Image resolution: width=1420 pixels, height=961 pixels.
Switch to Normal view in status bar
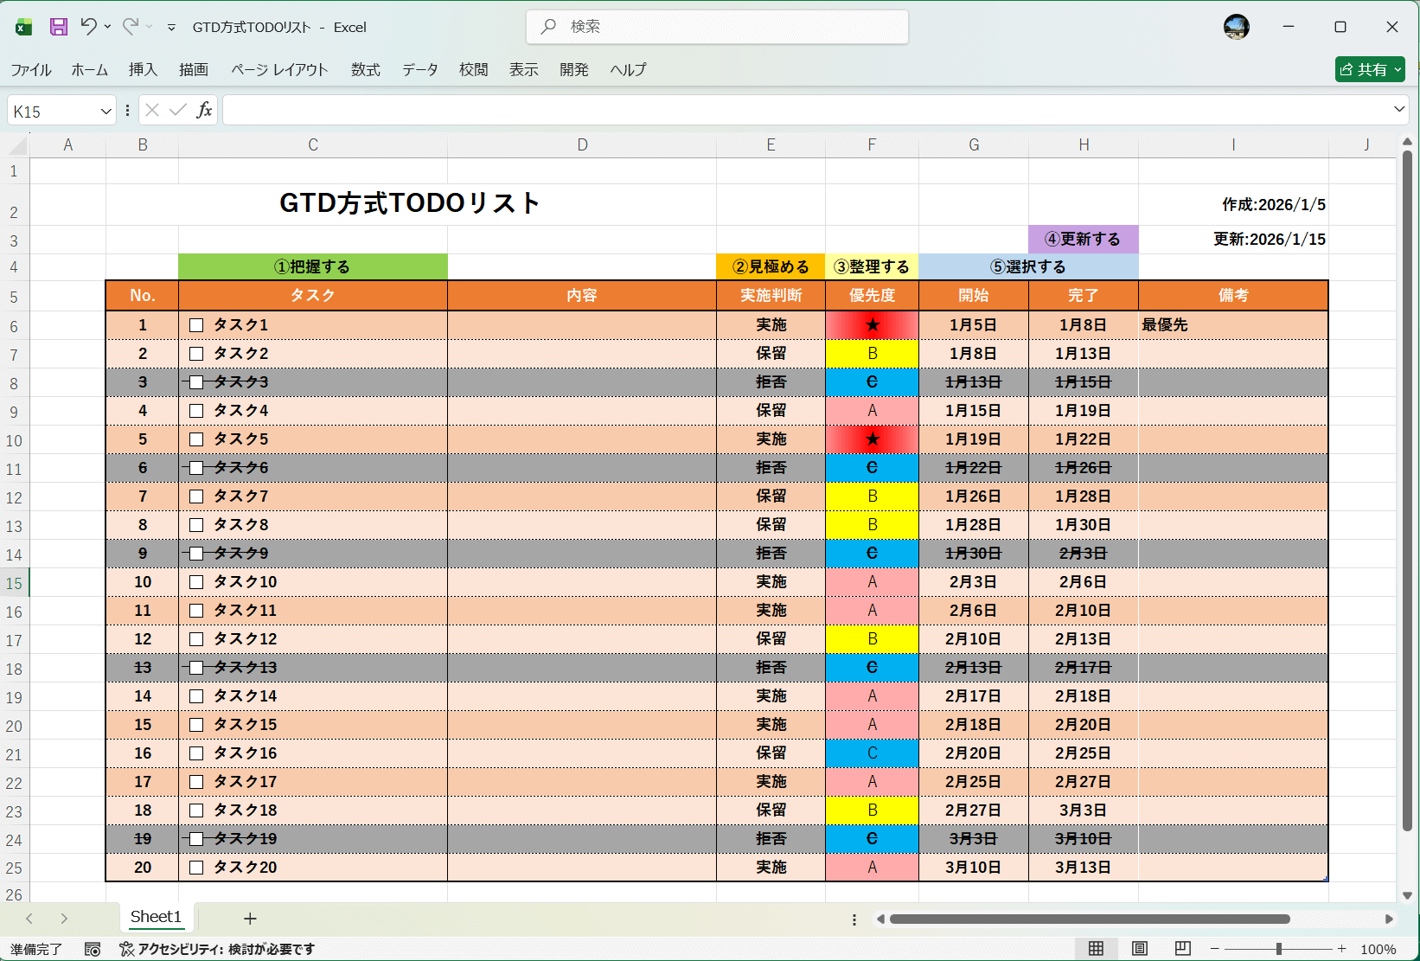click(x=1097, y=949)
